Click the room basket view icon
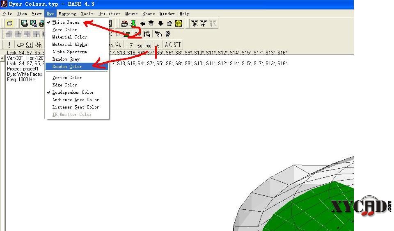Screen dimensions: 394x231 pos(124,24)
